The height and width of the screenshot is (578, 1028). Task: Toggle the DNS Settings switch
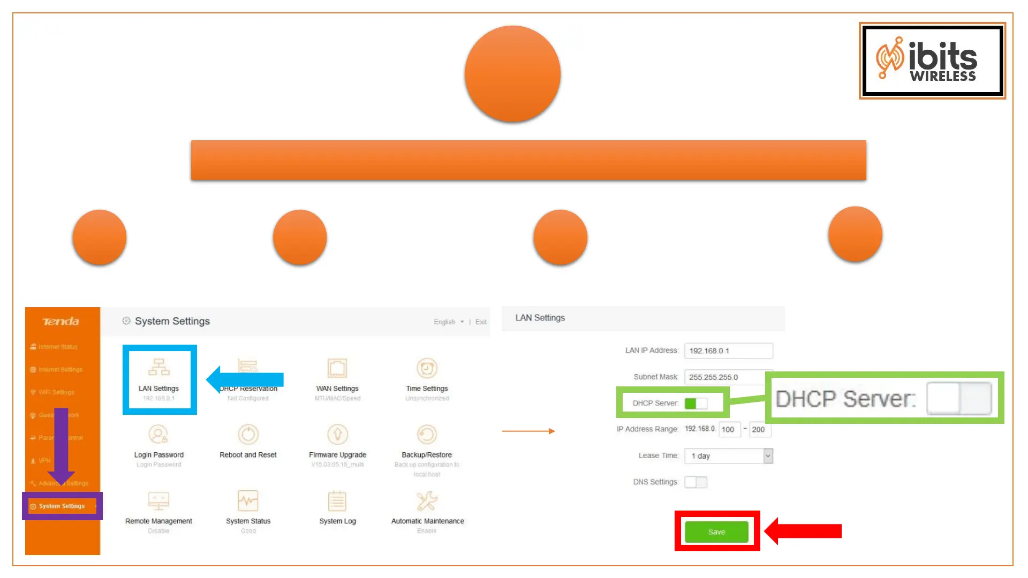[x=696, y=482]
